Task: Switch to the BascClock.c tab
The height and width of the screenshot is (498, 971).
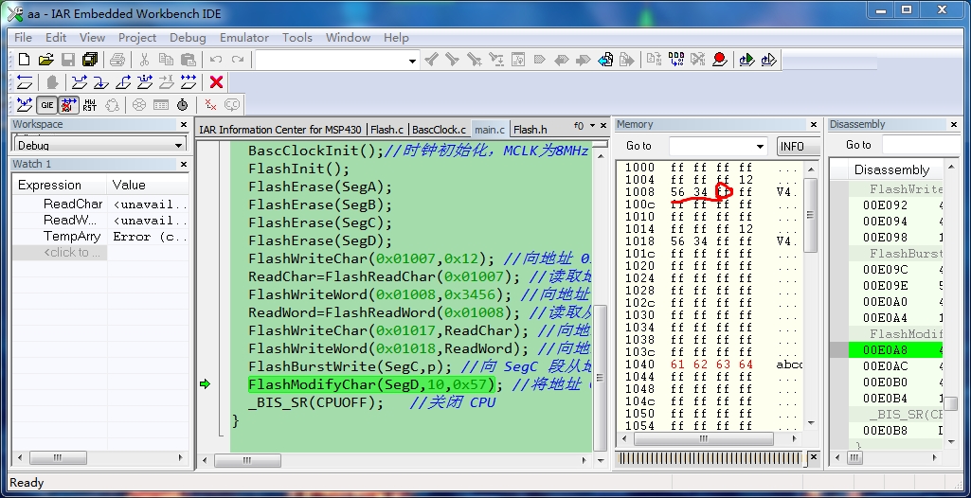Action: click(439, 130)
